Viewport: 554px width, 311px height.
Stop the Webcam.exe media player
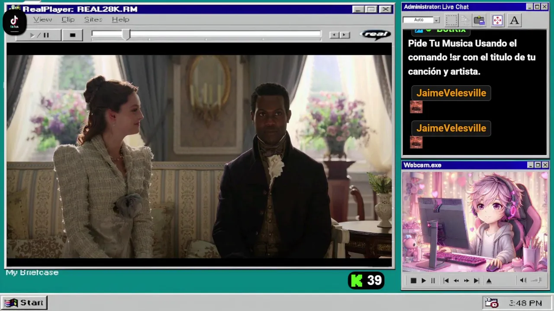(x=413, y=281)
